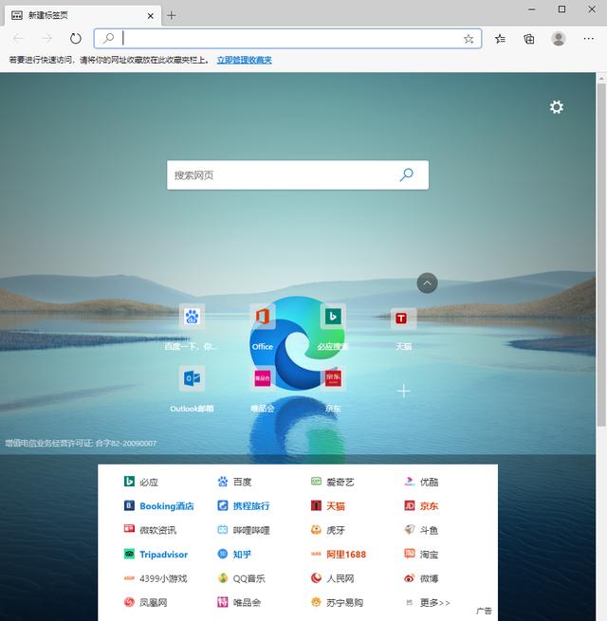This screenshot has width=607, height=621.
Task: Add page to favorites star in address bar
Action: pos(469,39)
